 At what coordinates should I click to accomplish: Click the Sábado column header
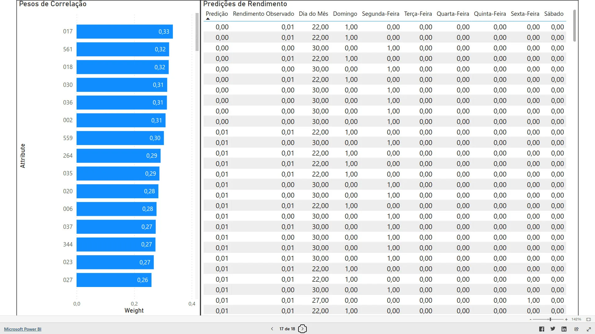click(x=553, y=14)
